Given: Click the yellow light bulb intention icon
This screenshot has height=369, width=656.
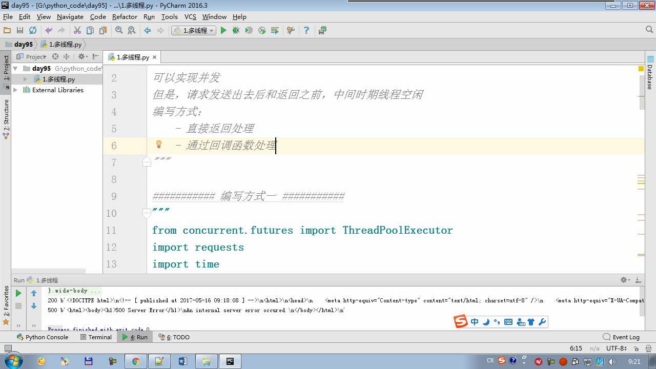Looking at the screenshot, I should coord(159,145).
